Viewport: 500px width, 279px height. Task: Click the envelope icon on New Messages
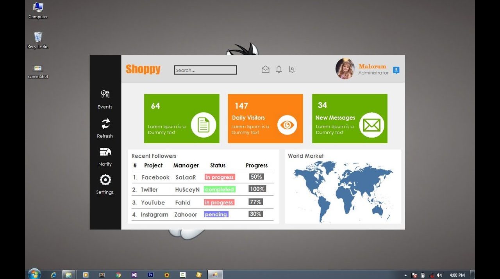[371, 125]
